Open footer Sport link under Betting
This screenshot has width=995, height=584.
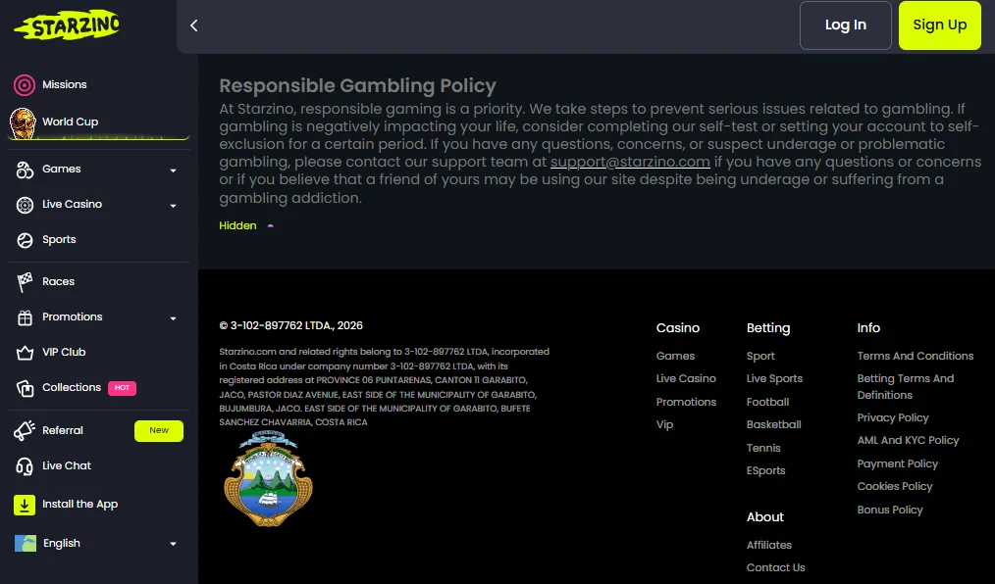pos(760,356)
